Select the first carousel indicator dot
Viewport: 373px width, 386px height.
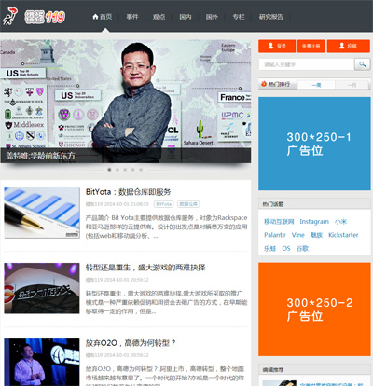109,170
